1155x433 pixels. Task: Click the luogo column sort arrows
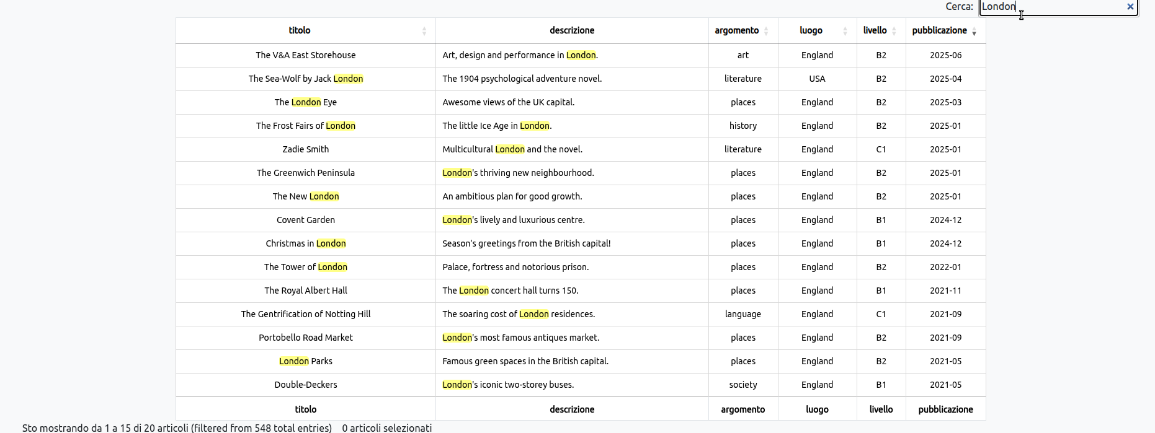pyautogui.click(x=845, y=31)
